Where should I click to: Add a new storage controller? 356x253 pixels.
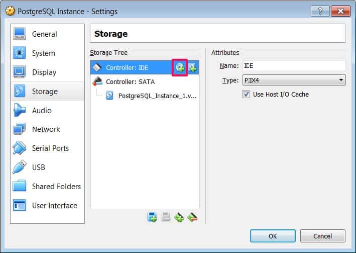179,217
